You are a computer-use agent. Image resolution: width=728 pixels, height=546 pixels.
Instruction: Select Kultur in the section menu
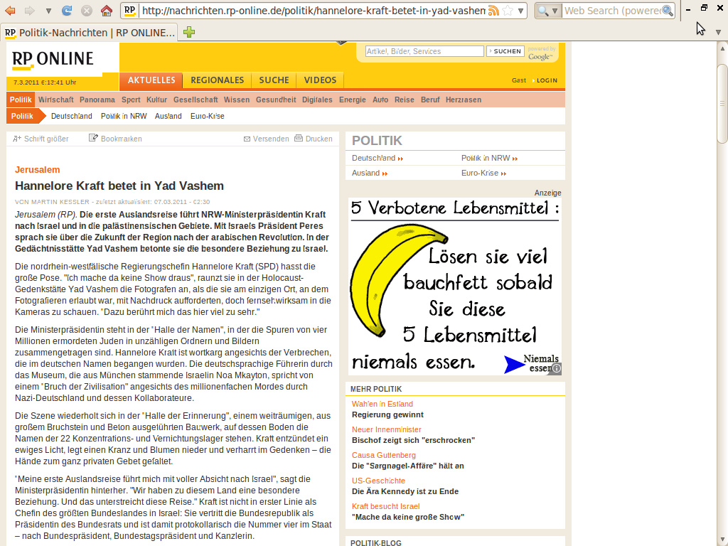click(x=156, y=100)
